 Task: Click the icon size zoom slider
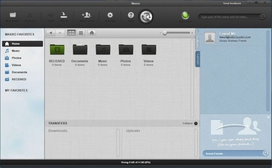[176, 33]
